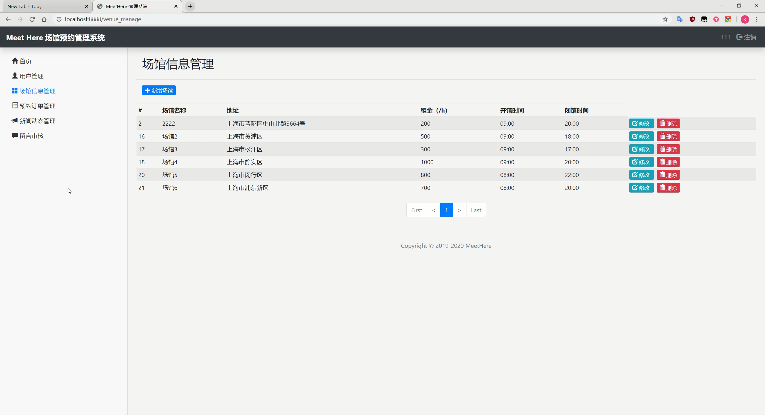The width and height of the screenshot is (765, 415).
Task: Click the 删除 icon for 场馆5
Action: [668, 175]
